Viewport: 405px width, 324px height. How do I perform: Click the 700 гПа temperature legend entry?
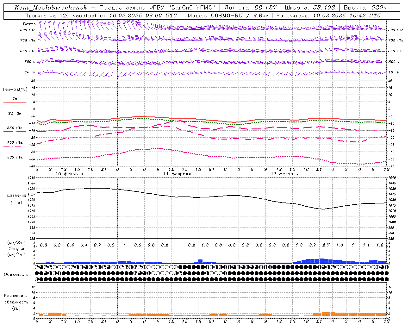point(15,143)
